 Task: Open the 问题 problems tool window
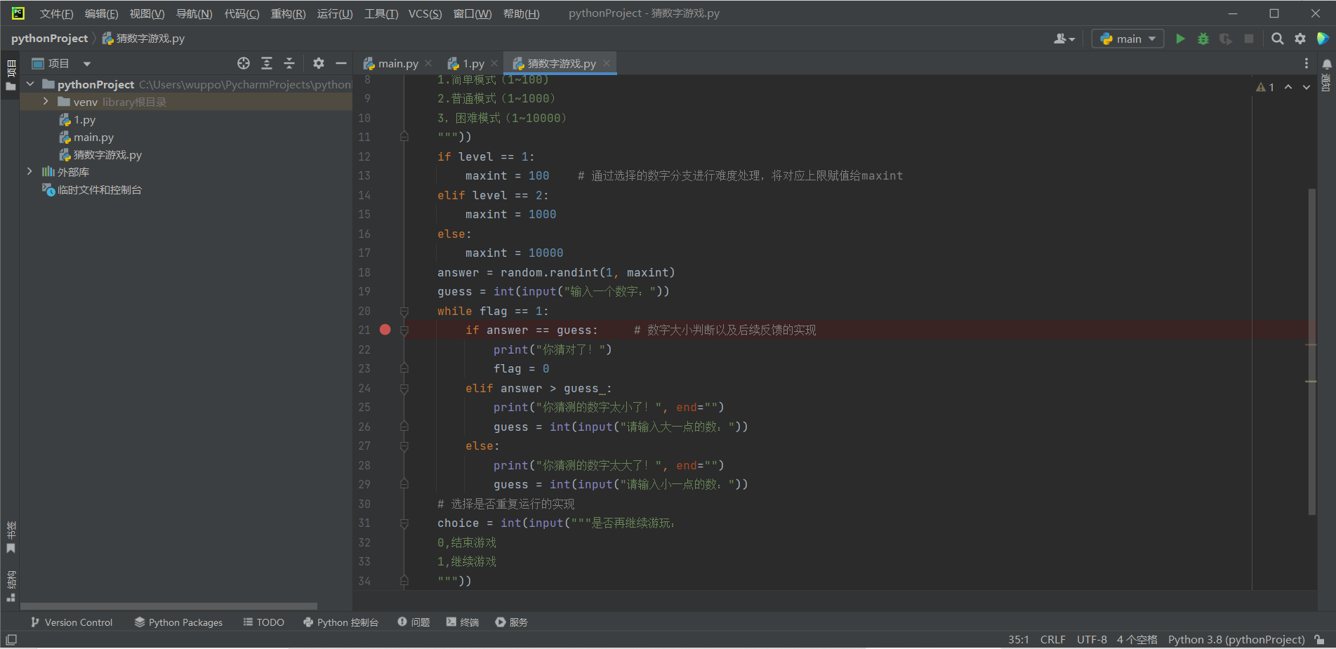(x=414, y=622)
